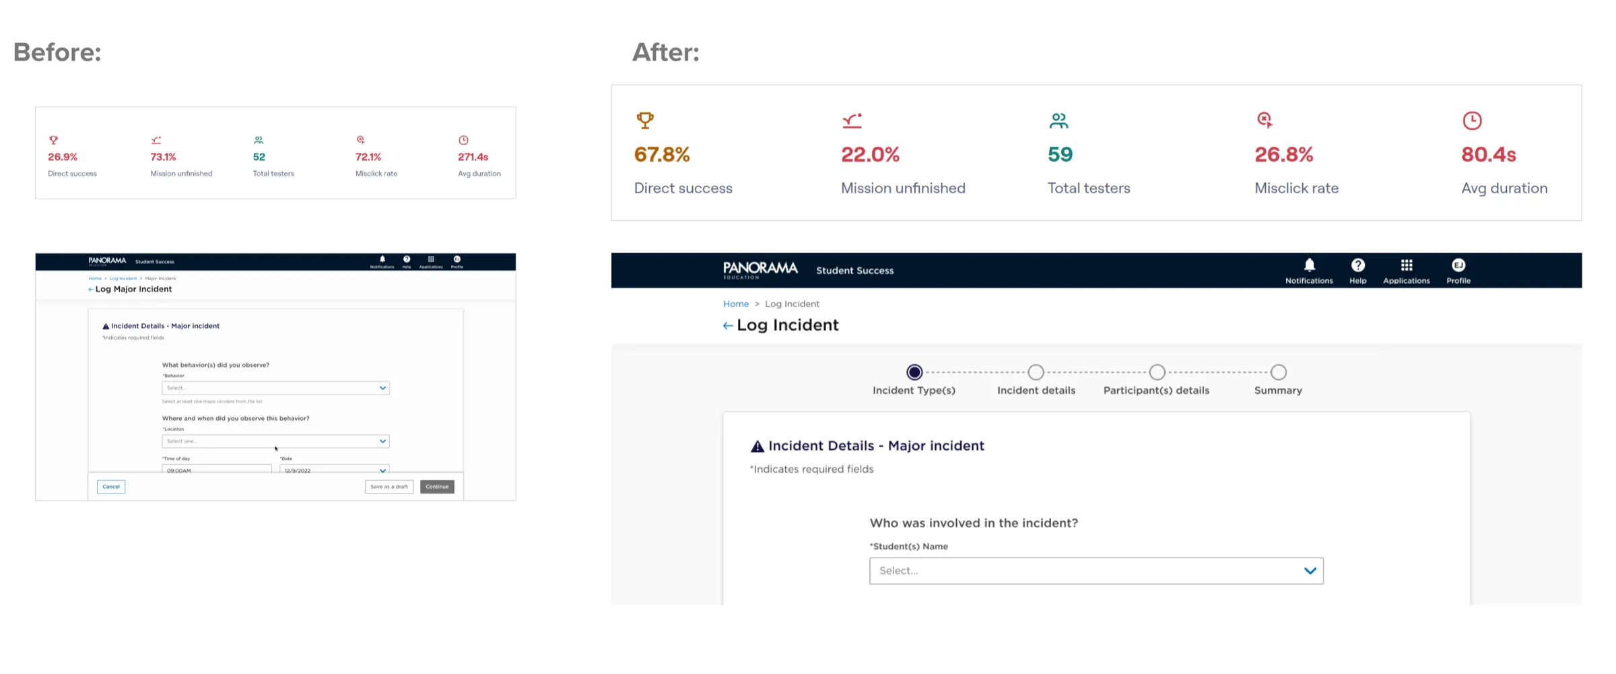
Task: Open the Date dropdown showing 12/9/2022
Action: 334,469
